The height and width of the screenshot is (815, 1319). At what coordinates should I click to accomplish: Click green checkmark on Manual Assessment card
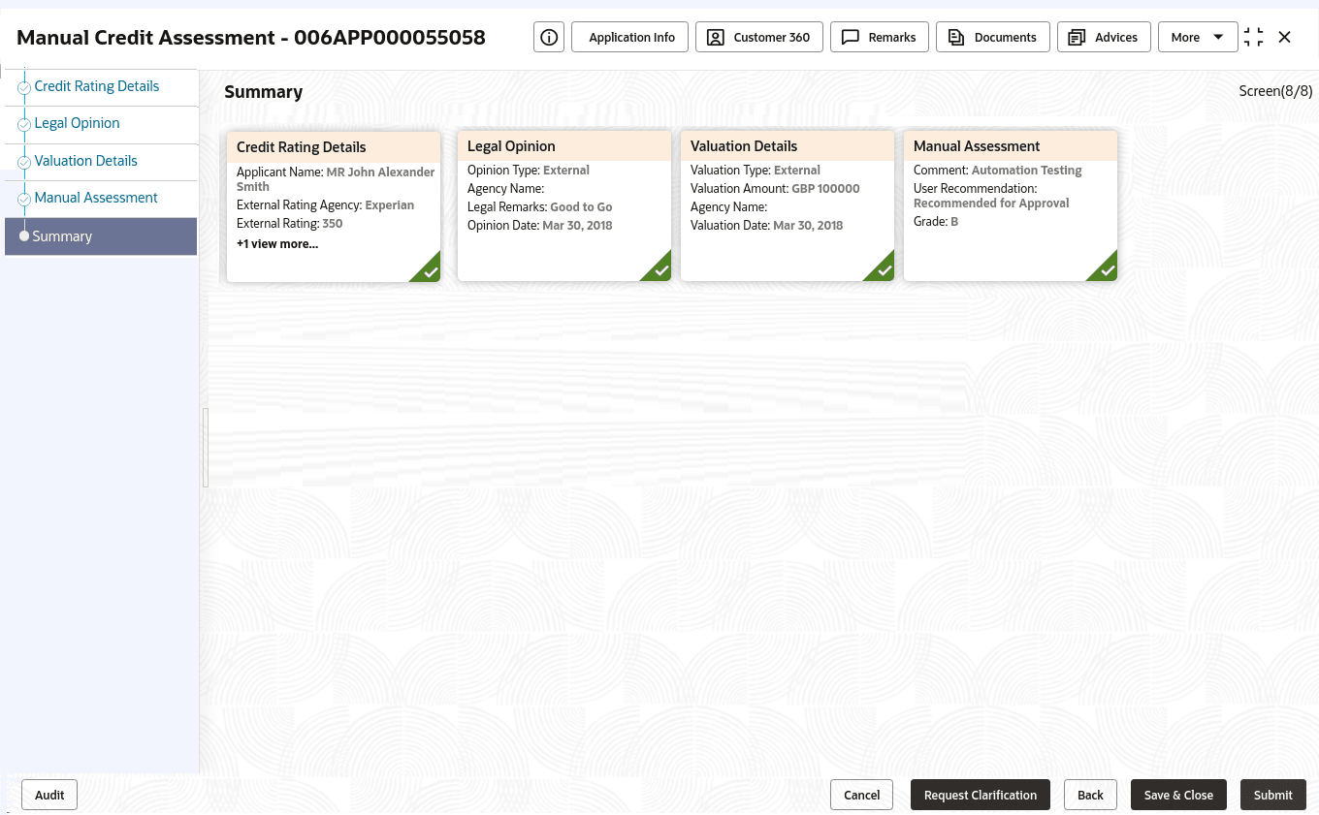coord(1107,271)
